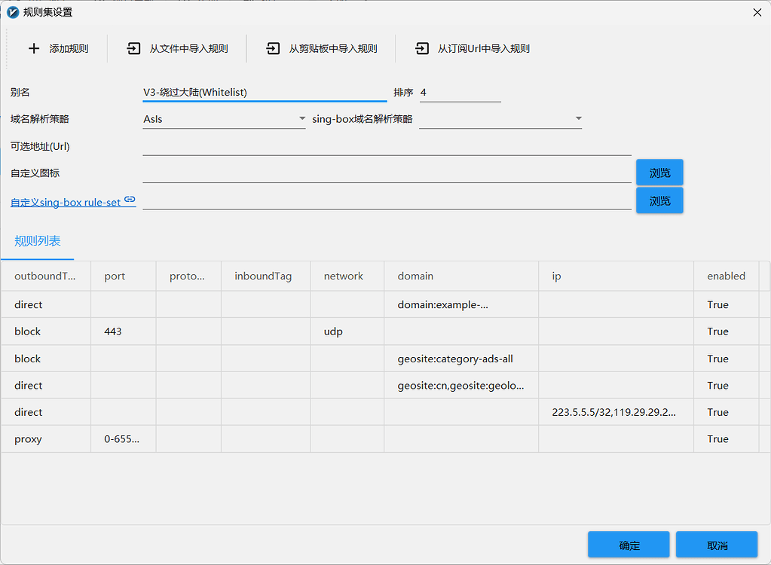Select the proxy outbound cell
Image resolution: width=771 pixels, height=565 pixels.
coord(46,439)
